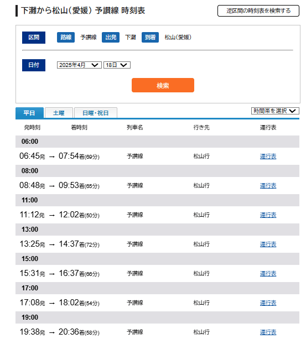Expand the 18日 day dropdown
306x344 pixels.
(x=117, y=65)
